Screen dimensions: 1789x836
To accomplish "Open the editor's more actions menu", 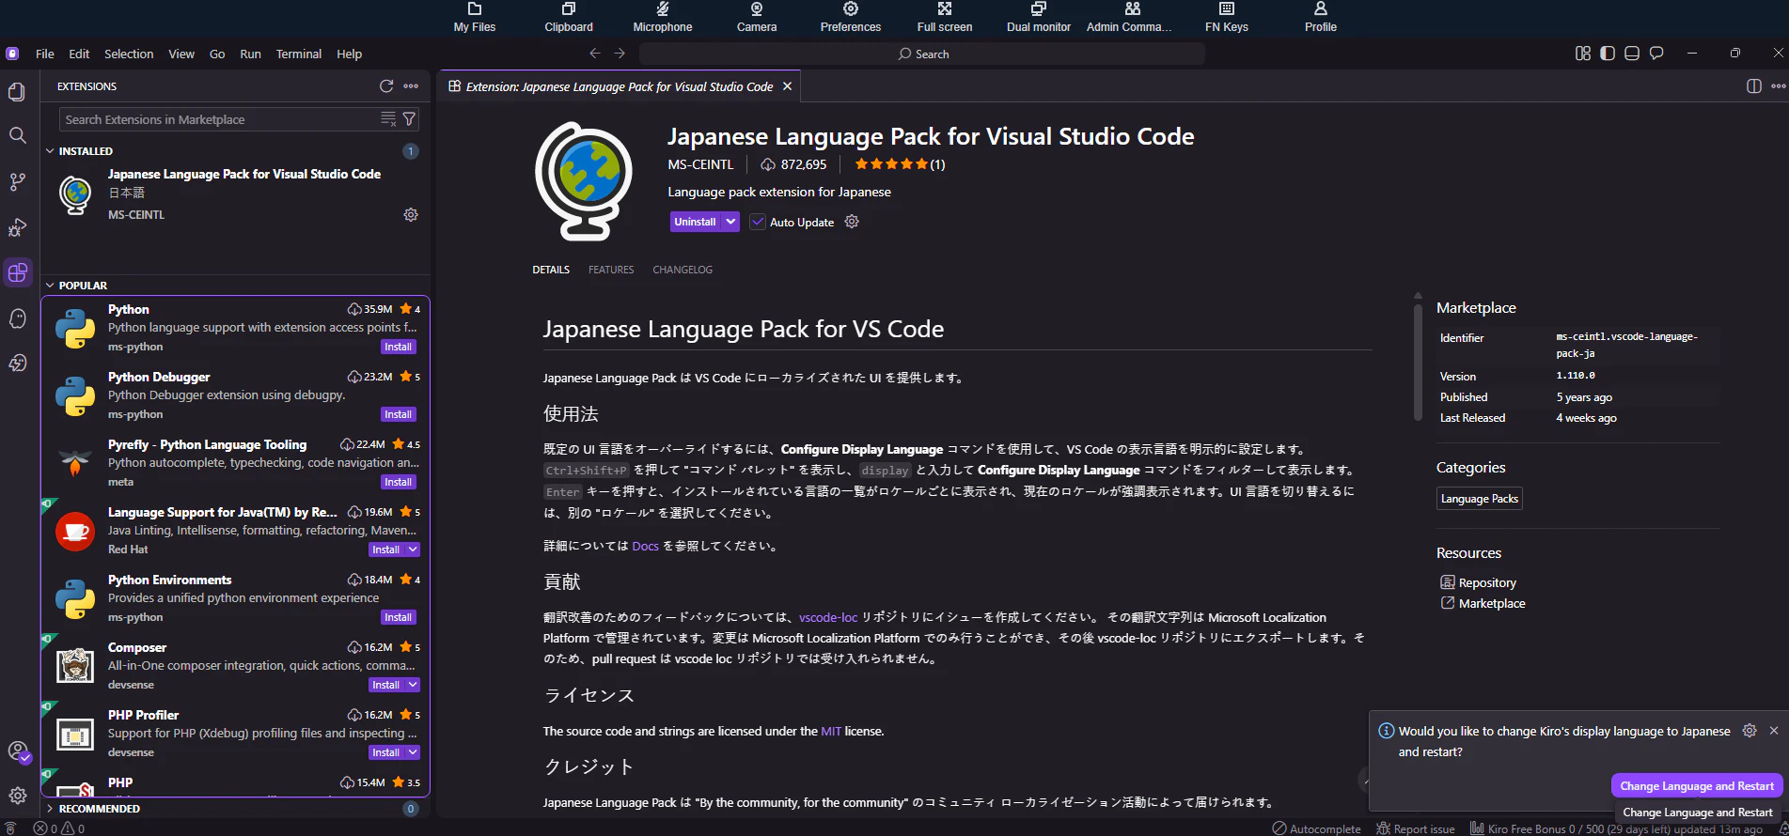I will pyautogui.click(x=1779, y=86).
